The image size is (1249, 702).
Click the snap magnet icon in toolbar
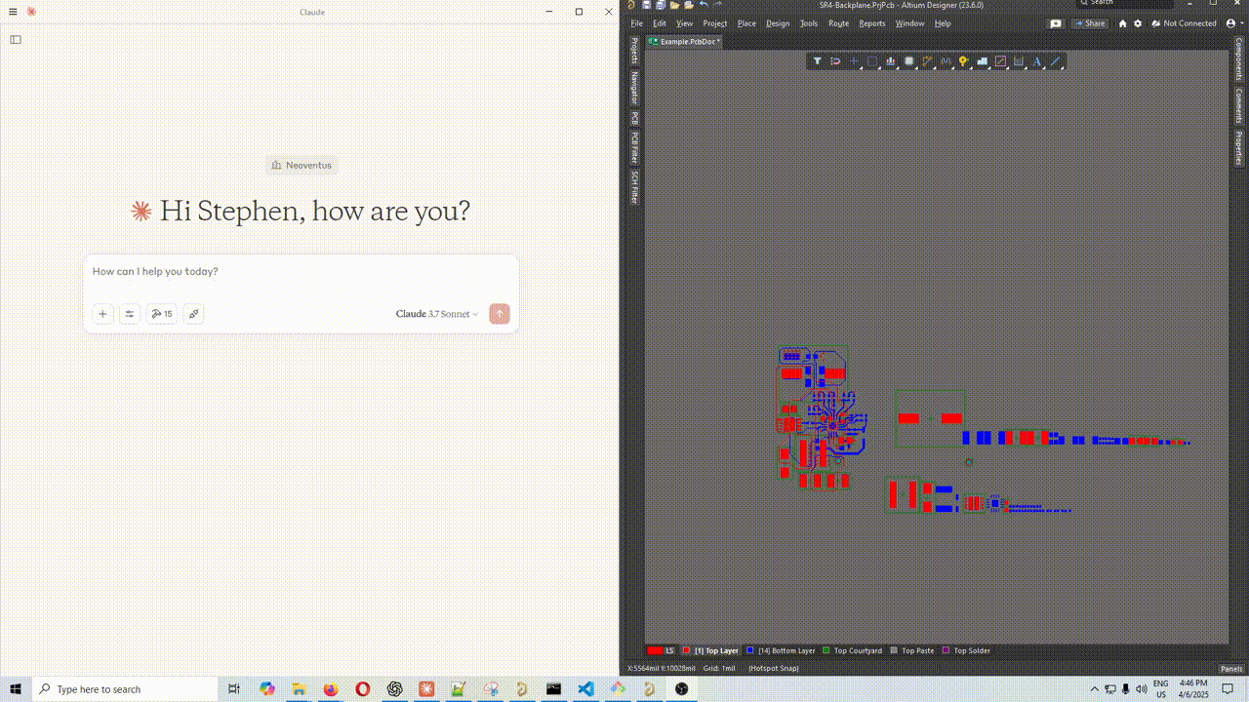(x=835, y=61)
